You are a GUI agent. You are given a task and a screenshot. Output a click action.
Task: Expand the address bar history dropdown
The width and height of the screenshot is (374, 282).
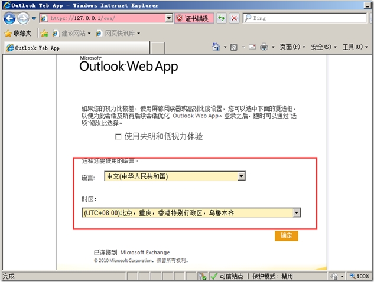[x=169, y=18]
